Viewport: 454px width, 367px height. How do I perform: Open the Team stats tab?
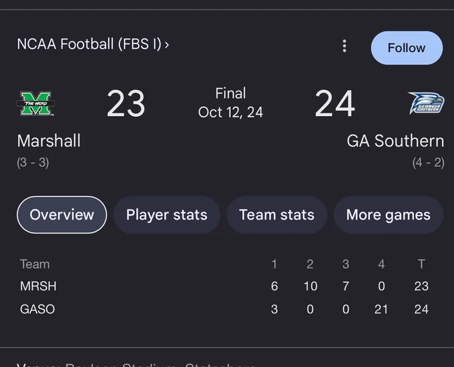277,215
